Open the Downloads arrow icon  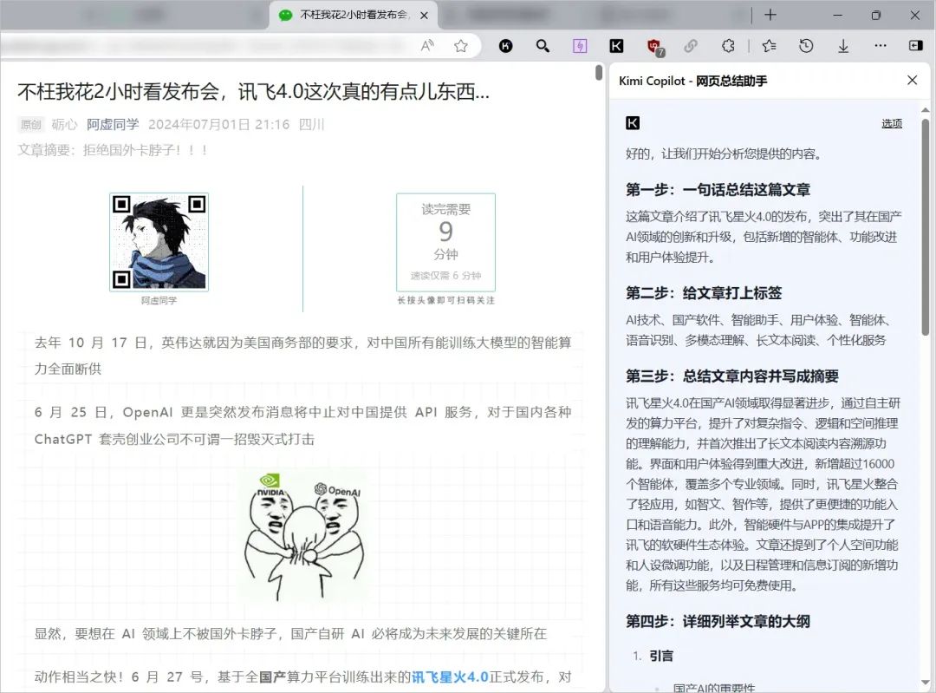click(843, 46)
